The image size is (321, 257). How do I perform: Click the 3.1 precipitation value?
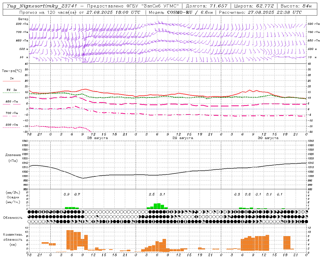(162, 195)
